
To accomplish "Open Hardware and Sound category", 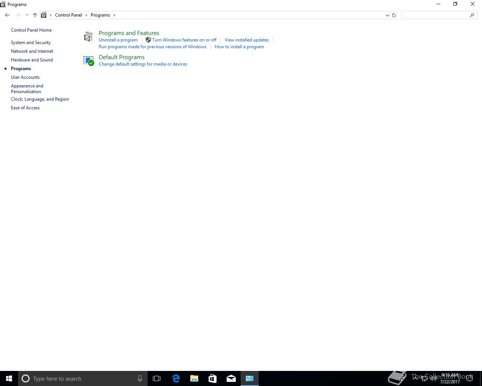I will click(32, 60).
